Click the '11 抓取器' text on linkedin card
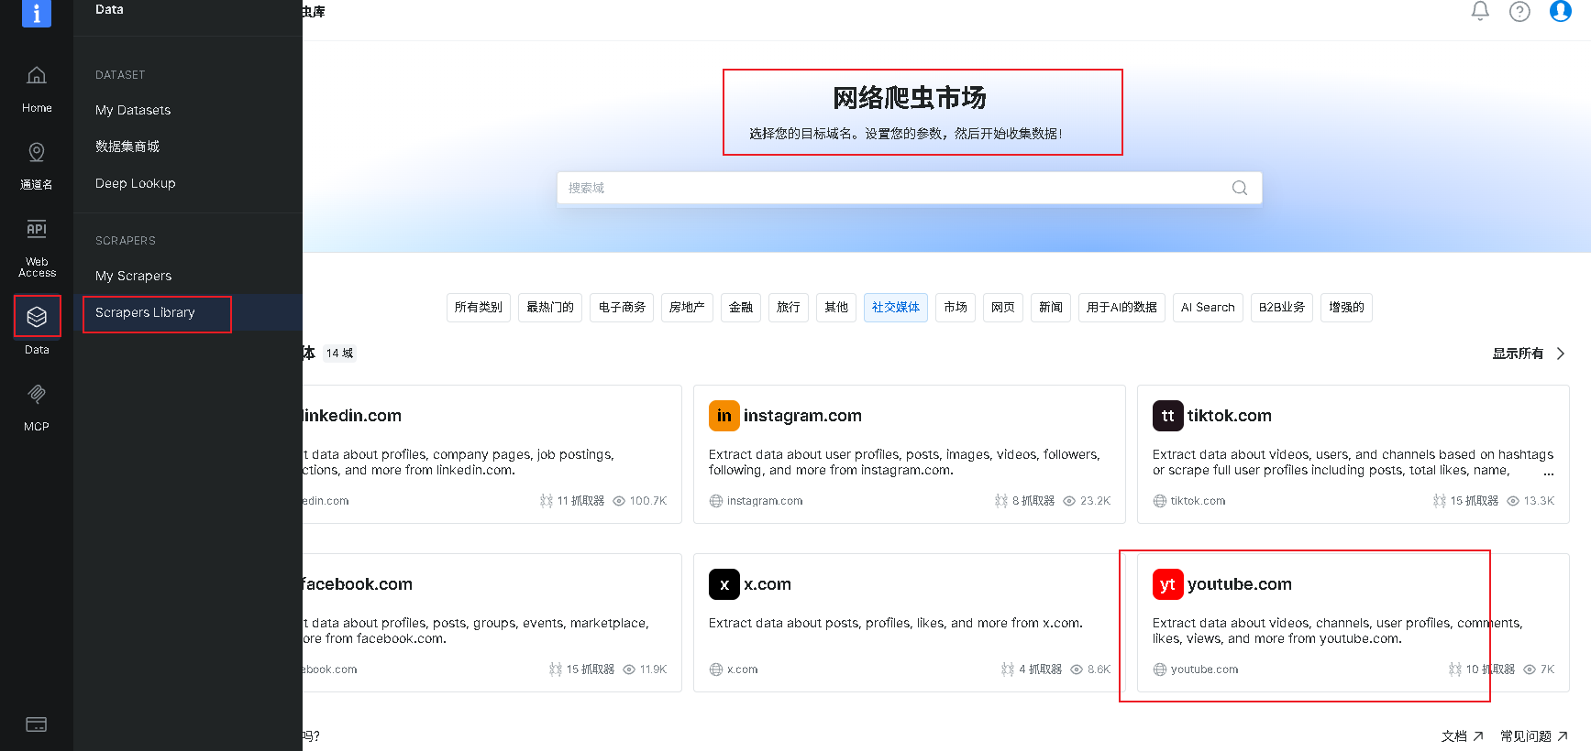The height and width of the screenshot is (751, 1591). 580,501
